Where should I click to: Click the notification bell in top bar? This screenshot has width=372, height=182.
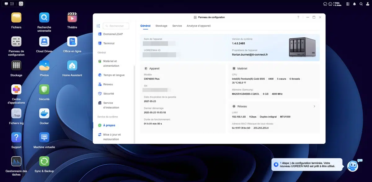tap(354, 4)
